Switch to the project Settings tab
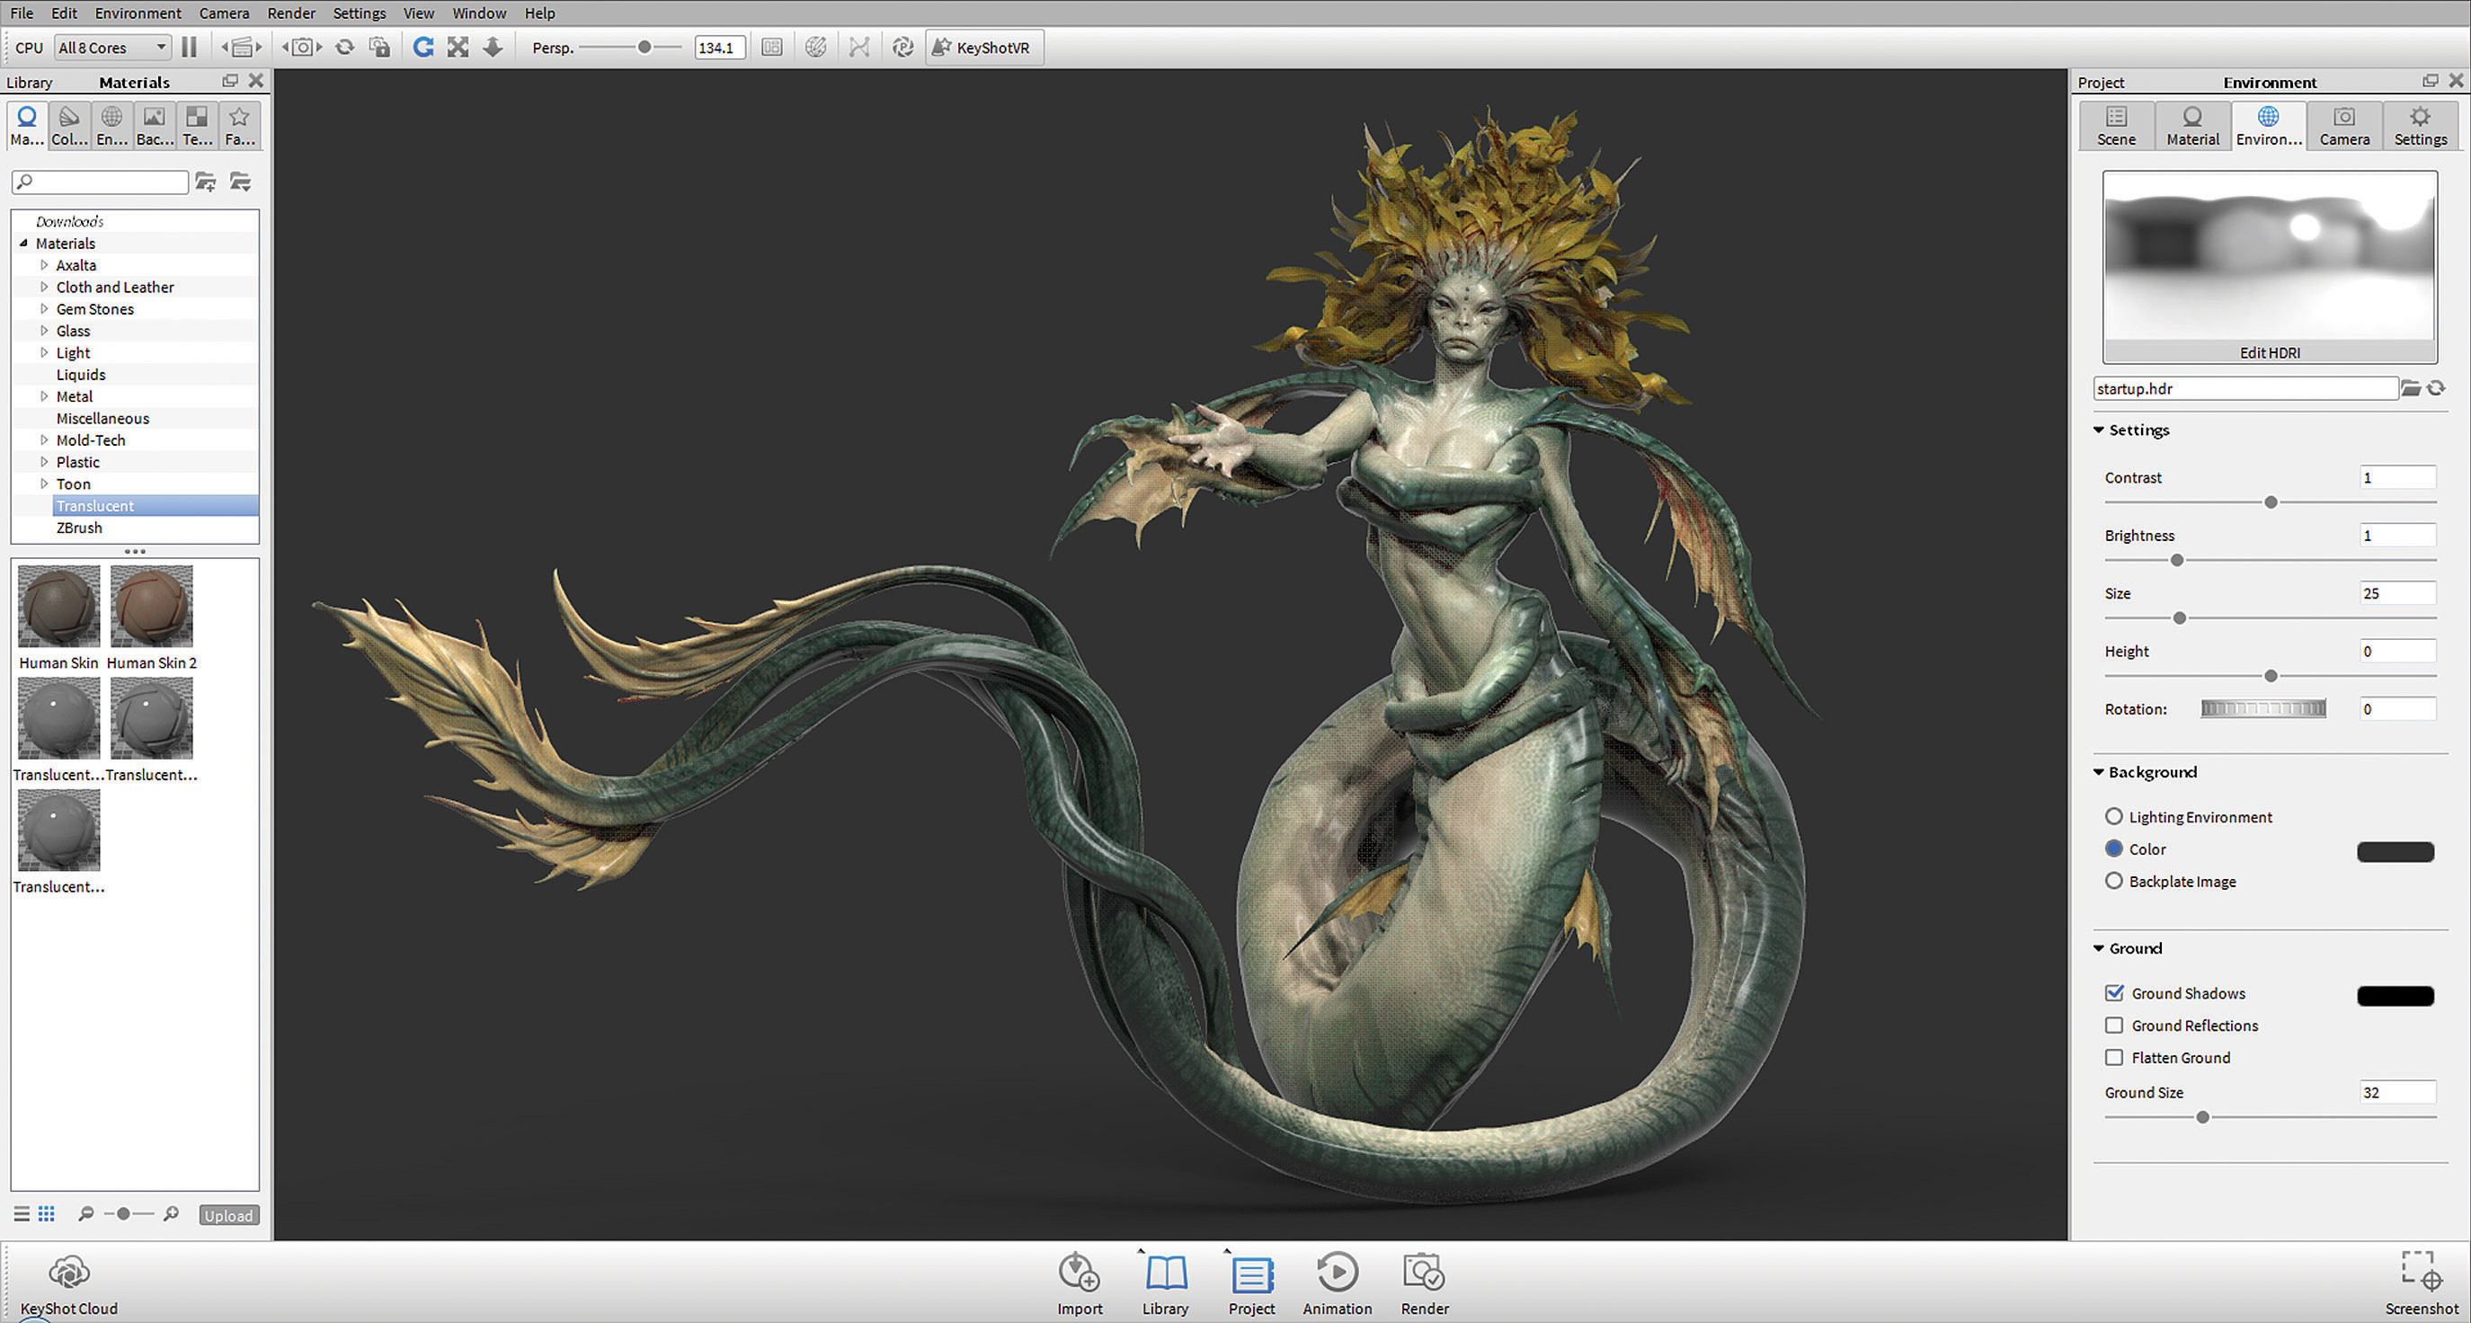The image size is (2471, 1323). pyautogui.click(x=2420, y=126)
